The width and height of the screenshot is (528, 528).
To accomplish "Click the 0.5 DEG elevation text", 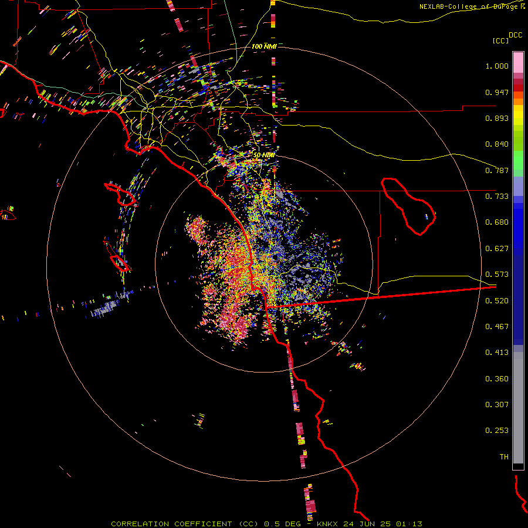I will (283, 524).
